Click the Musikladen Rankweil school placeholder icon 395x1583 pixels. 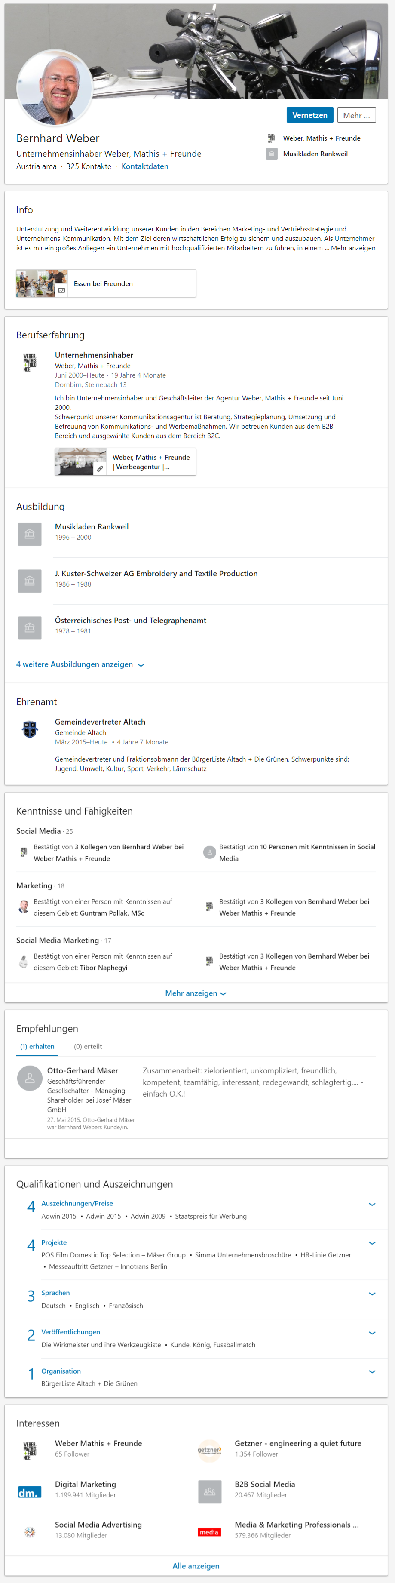30,534
